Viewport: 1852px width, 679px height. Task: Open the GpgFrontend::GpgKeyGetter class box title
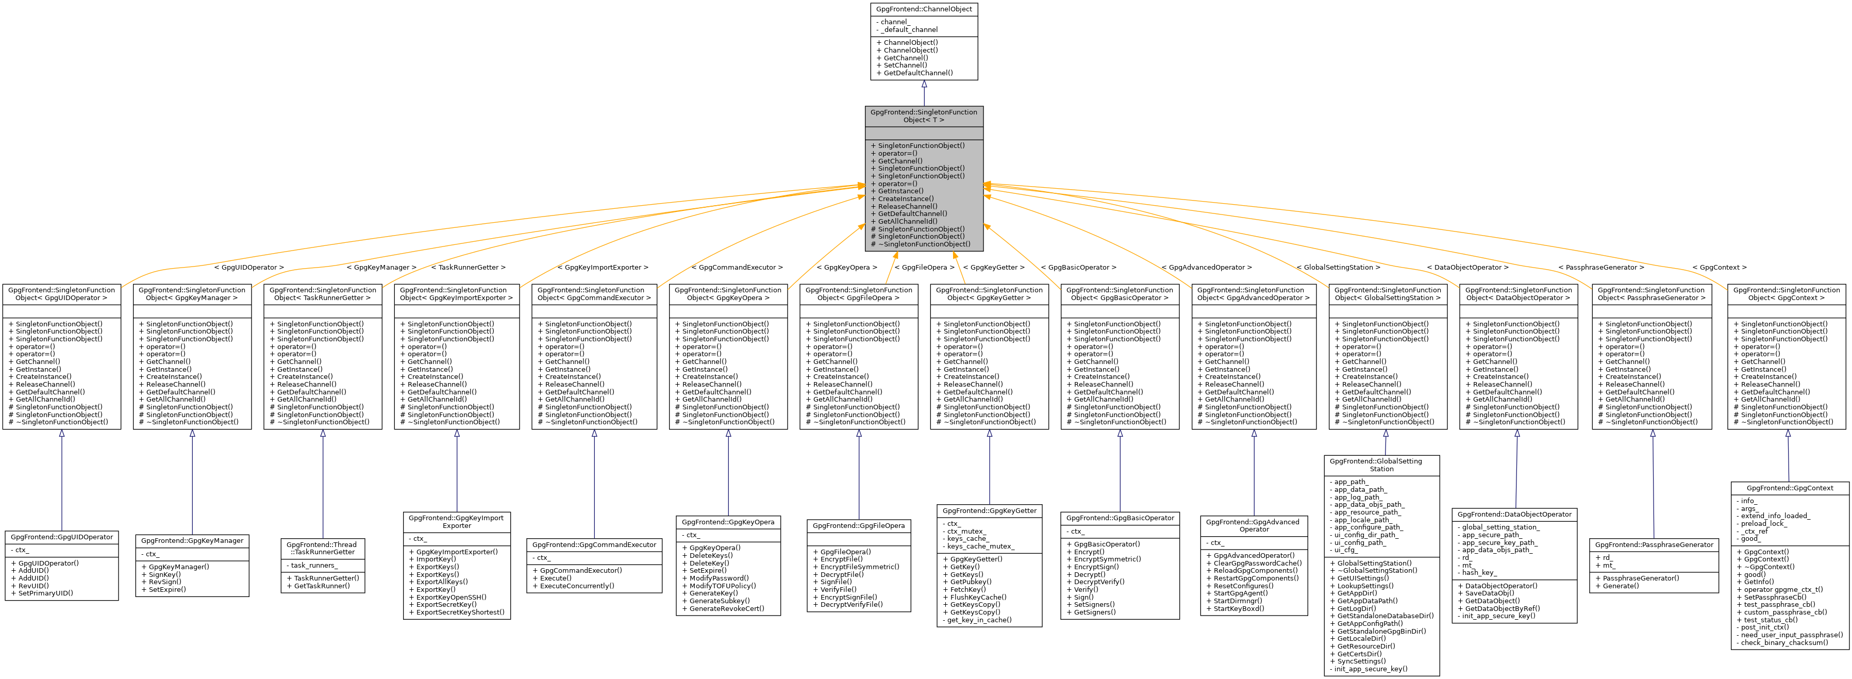(989, 511)
